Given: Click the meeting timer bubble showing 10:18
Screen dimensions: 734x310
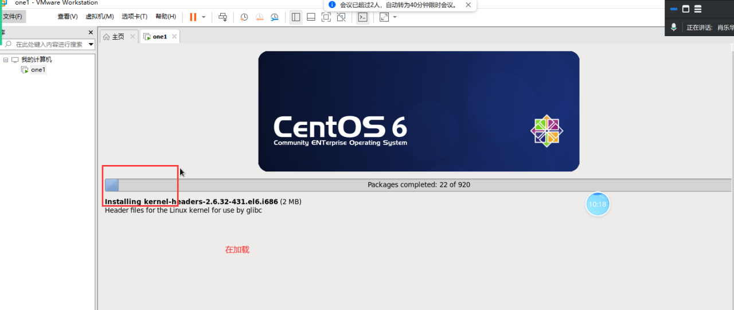Looking at the screenshot, I should pos(598,204).
